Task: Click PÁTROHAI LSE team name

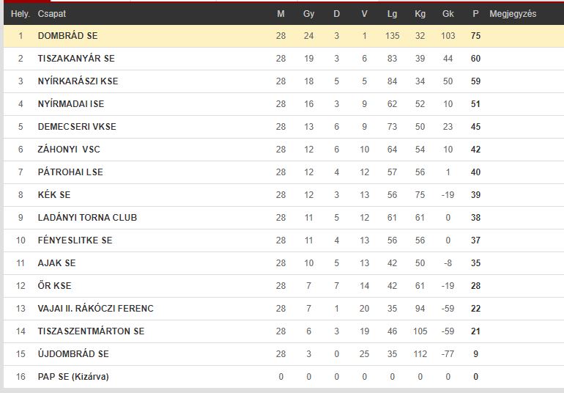Action: click(x=70, y=172)
